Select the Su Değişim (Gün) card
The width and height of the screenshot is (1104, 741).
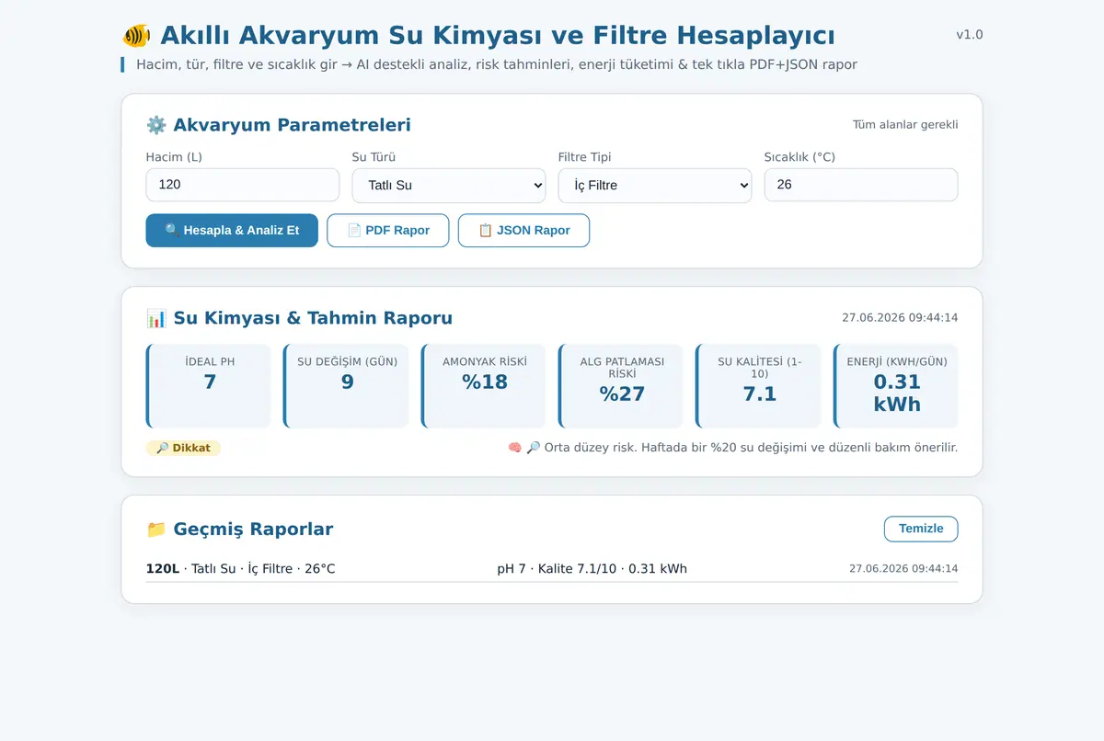coord(346,386)
